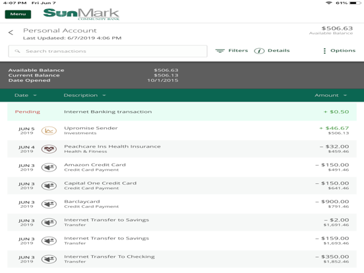Open the Pending Internet Banking transaction
Viewport: 364px width, 273px height.
(182, 111)
